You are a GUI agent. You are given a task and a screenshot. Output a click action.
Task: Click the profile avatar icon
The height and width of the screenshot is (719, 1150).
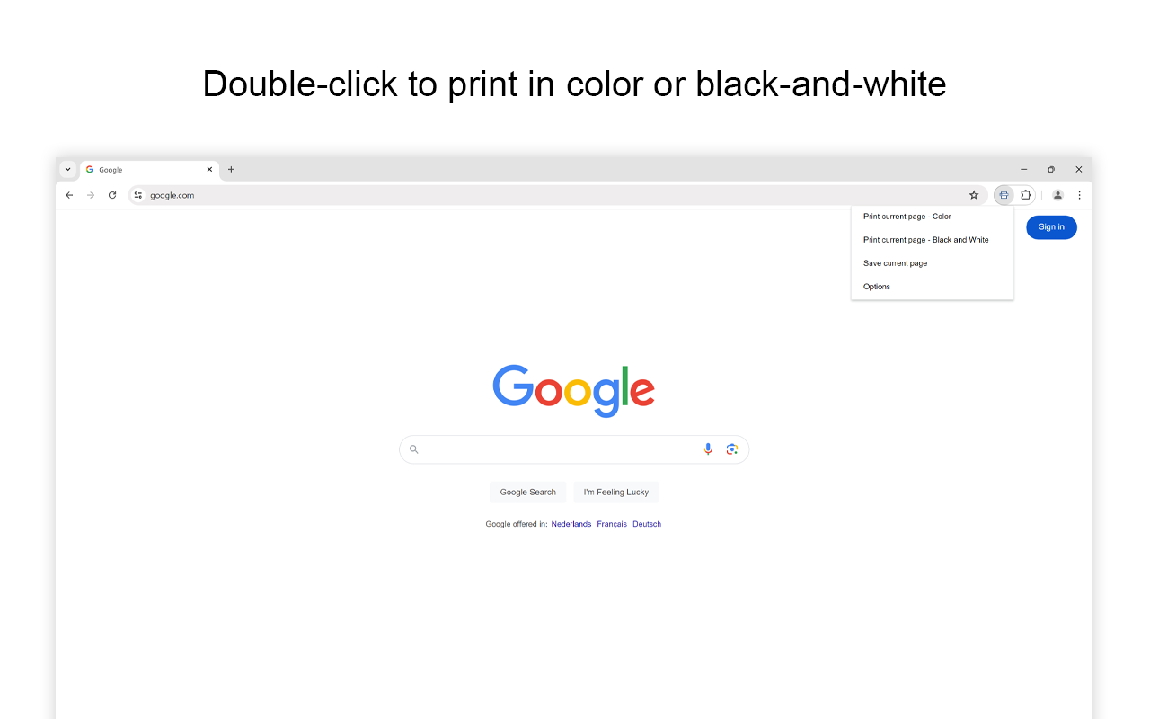pyautogui.click(x=1057, y=195)
